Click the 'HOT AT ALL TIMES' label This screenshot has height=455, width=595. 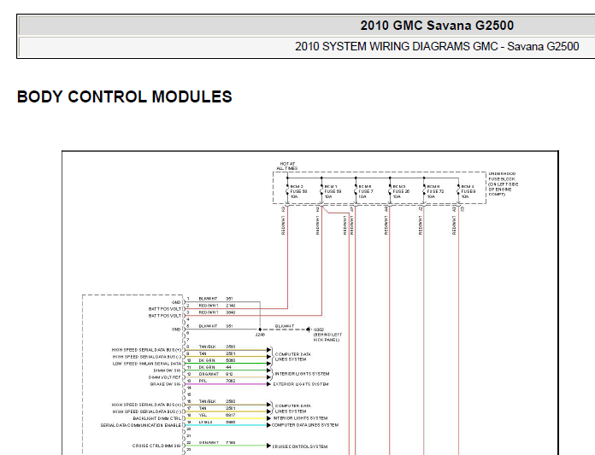pyautogui.click(x=287, y=166)
